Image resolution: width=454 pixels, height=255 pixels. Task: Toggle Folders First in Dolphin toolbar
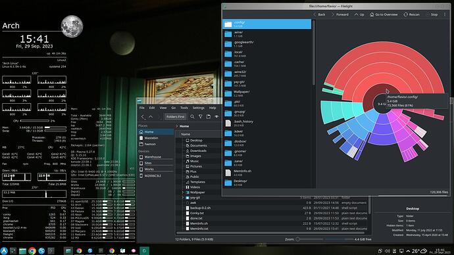click(176, 116)
